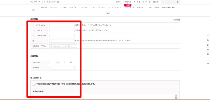The height and width of the screenshot is (100, 210).
Task: Click the ショートカットアイコン link
Action: click(x=51, y=2)
